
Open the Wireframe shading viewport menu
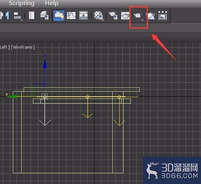23,47
